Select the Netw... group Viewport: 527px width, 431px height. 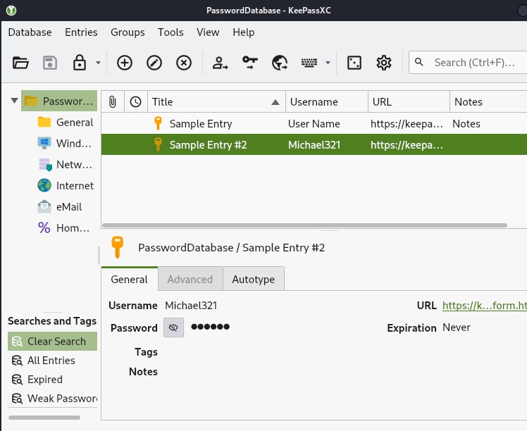click(66, 165)
